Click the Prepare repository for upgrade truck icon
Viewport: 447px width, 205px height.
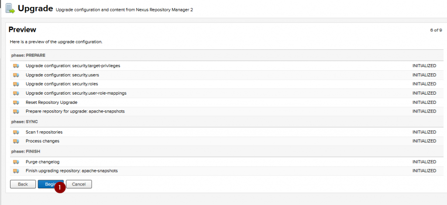(x=16, y=112)
